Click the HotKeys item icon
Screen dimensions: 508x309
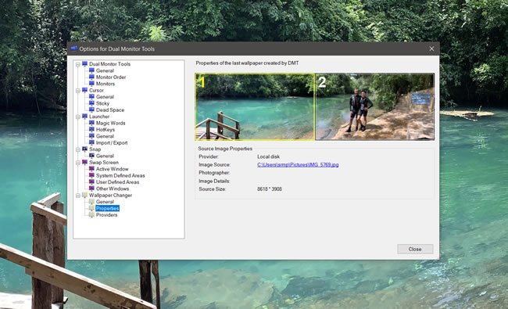coord(91,129)
